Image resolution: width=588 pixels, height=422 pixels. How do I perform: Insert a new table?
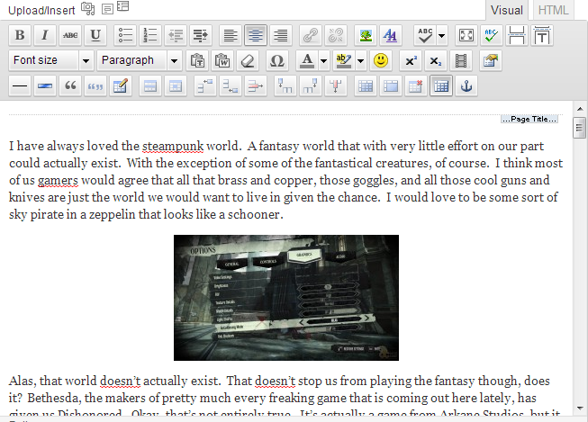click(441, 85)
